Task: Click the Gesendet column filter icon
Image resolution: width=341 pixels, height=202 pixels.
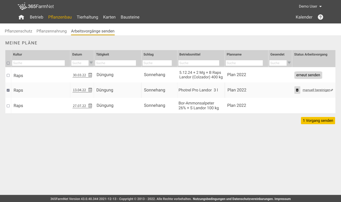Action: tap(289, 63)
